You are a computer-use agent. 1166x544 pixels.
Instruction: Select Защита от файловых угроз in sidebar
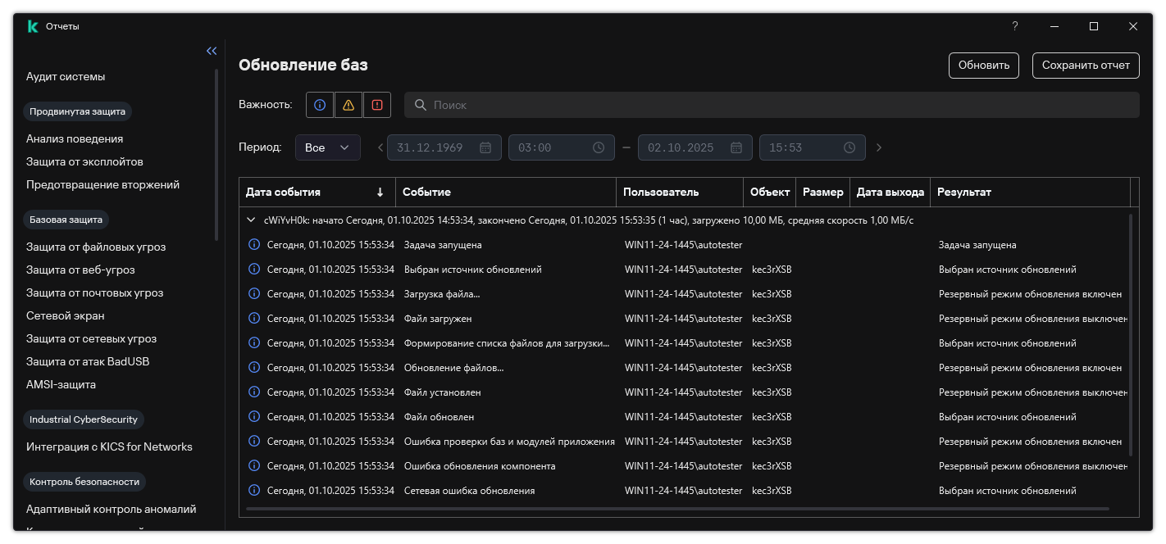(x=96, y=247)
